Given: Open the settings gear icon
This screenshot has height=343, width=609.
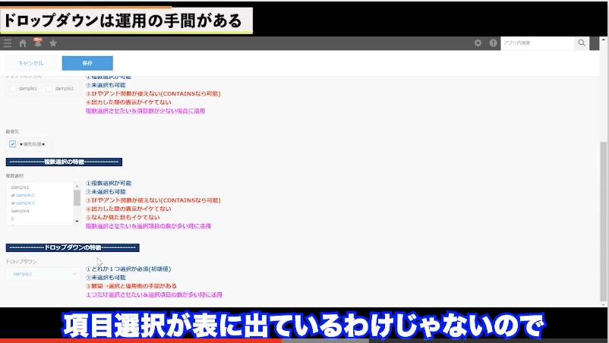Looking at the screenshot, I should point(478,43).
